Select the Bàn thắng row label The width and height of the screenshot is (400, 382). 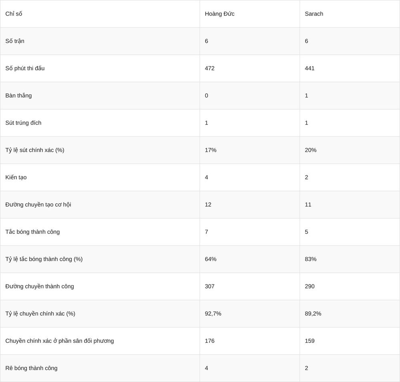click(19, 95)
